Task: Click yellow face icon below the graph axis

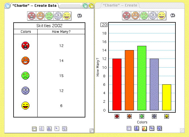Action: click(167, 116)
